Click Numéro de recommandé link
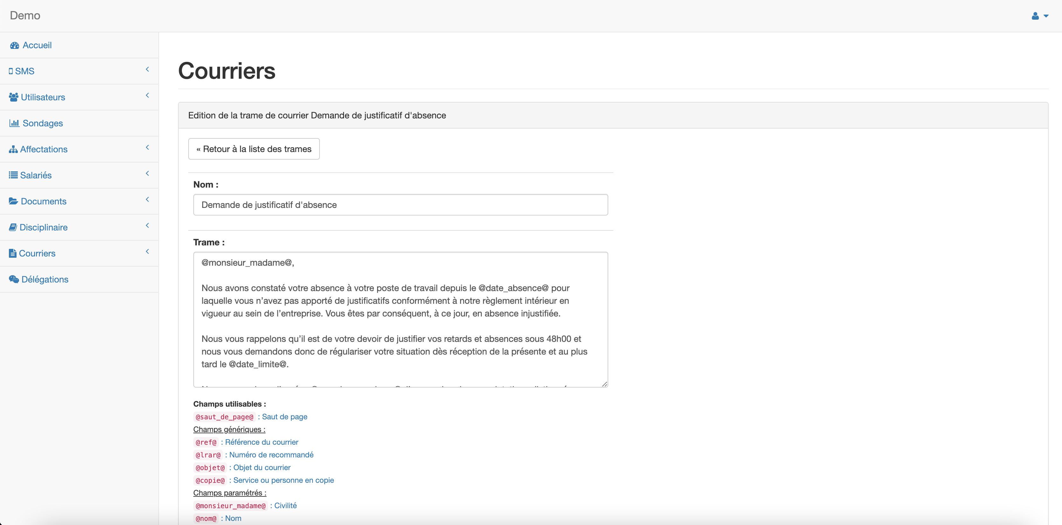1062x525 pixels. pyautogui.click(x=271, y=455)
